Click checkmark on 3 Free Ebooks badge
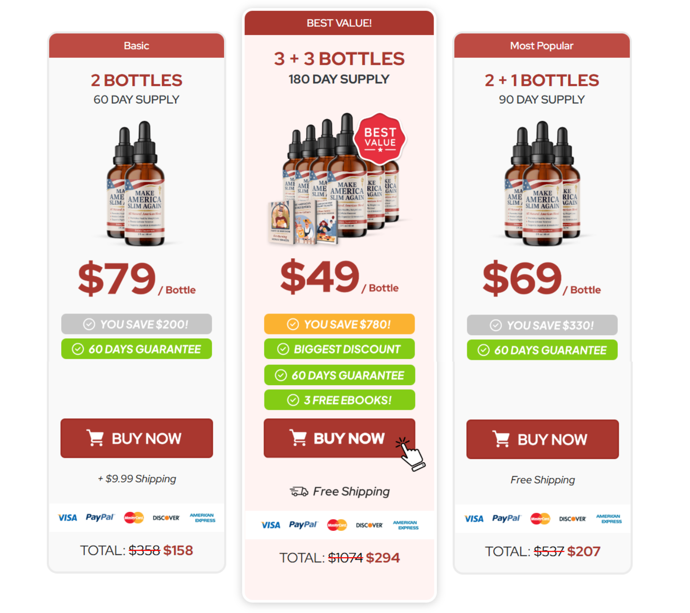Screen dimensions: 690x613 pos(293,400)
